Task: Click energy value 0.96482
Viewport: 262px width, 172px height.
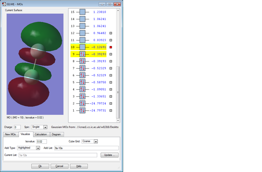Action: coord(100,33)
